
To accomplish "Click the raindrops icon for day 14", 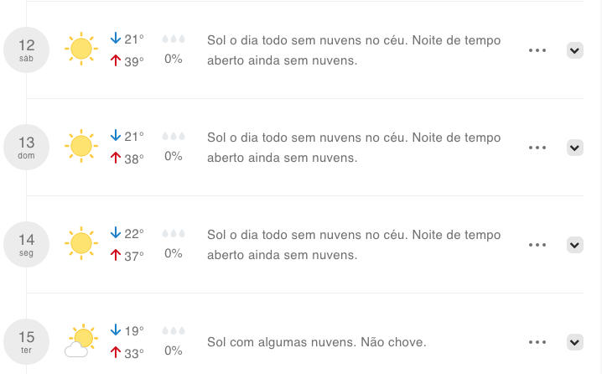I will 174,234.
